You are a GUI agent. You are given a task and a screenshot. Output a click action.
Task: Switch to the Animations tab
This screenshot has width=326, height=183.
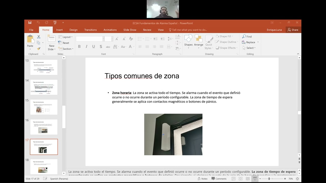(110, 30)
